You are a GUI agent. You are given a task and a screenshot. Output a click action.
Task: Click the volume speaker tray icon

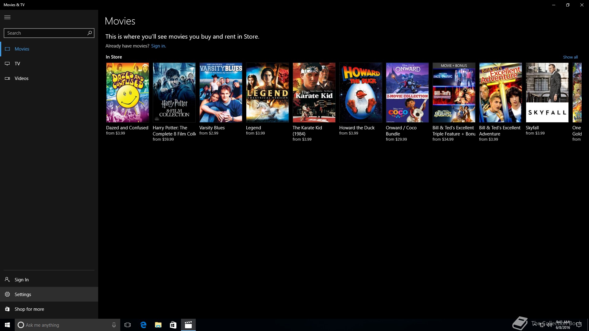pos(549,325)
